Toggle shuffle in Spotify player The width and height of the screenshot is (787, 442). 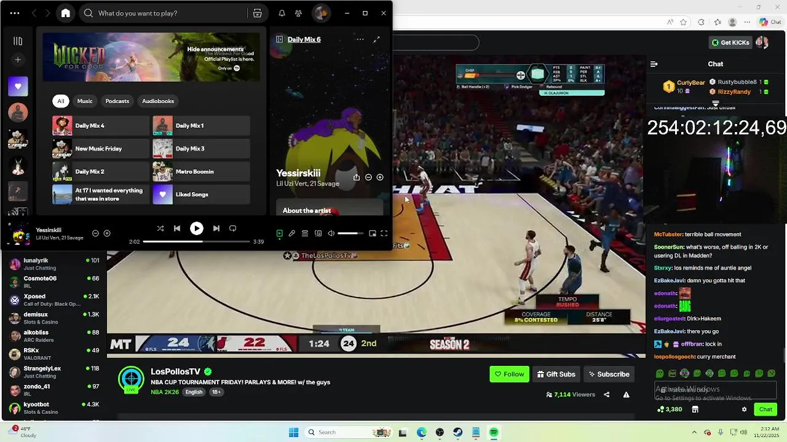160,228
